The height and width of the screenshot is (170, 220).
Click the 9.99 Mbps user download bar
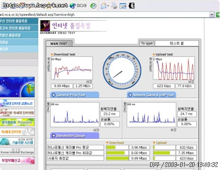(x=117, y=158)
